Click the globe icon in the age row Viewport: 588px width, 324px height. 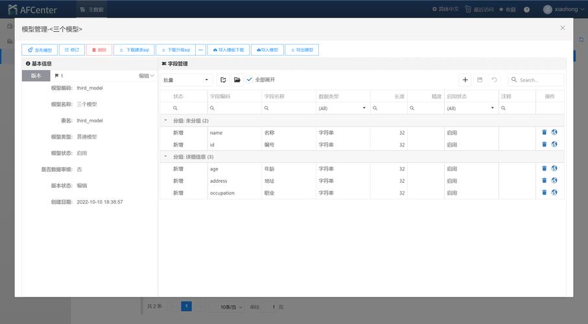pos(554,168)
